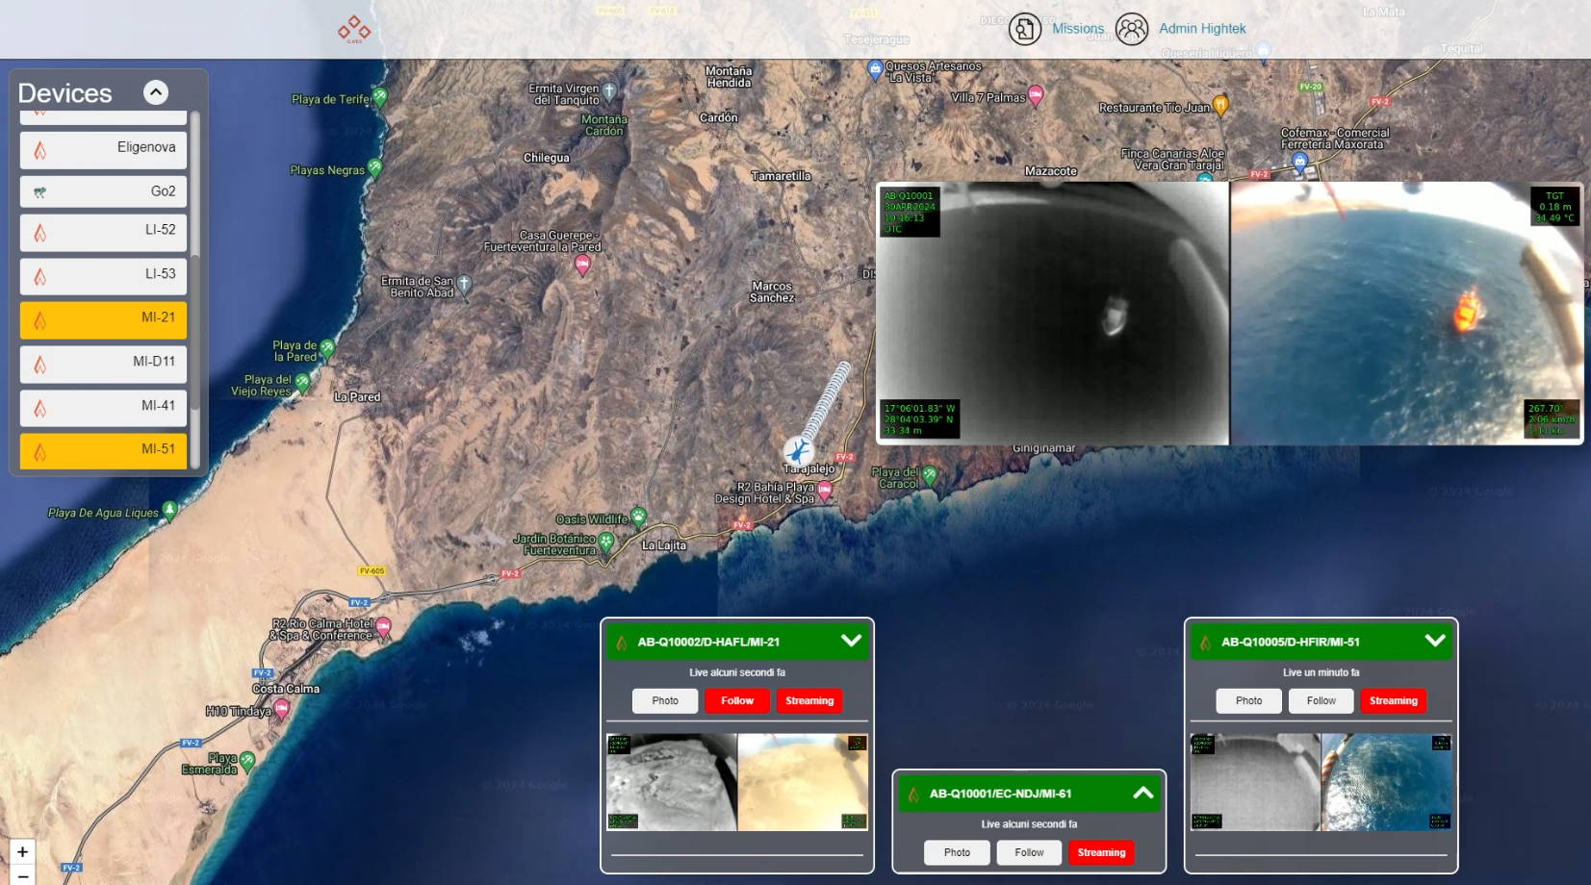The width and height of the screenshot is (1591, 885).
Task: Select the LI-53 device
Action: 104,276
